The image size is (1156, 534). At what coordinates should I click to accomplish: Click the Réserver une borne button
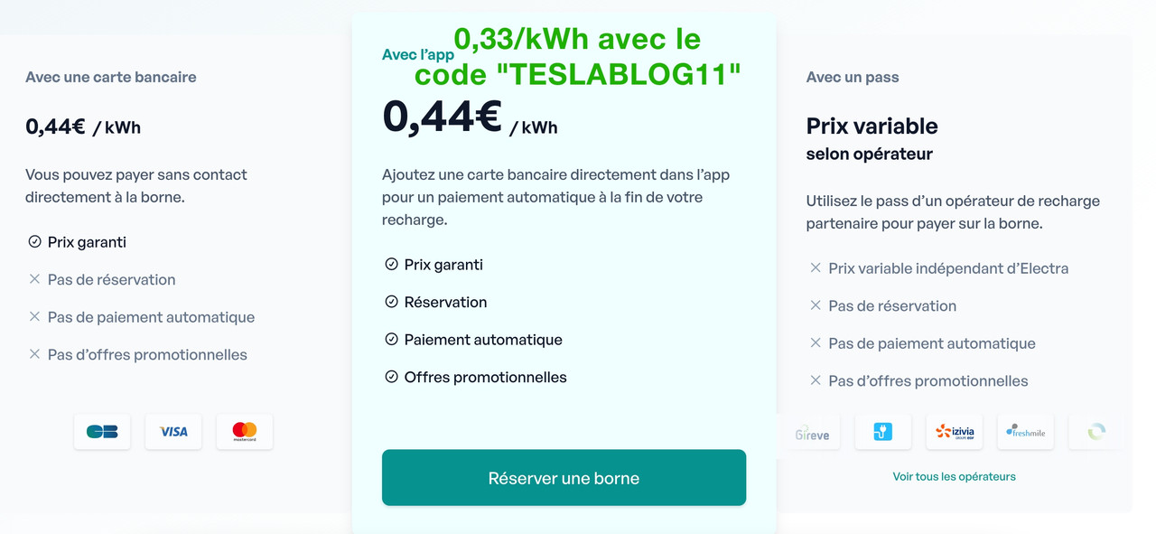(564, 478)
